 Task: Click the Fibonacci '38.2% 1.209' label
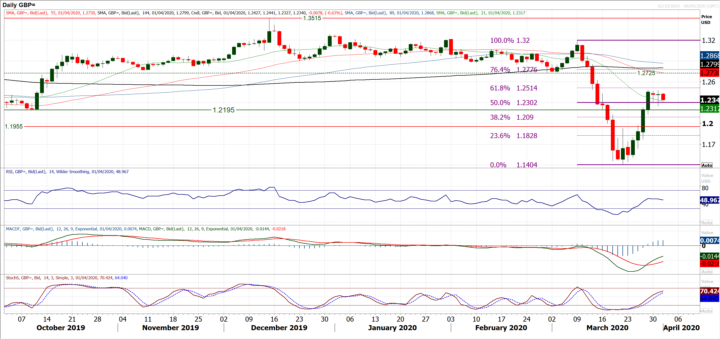[x=512, y=117]
